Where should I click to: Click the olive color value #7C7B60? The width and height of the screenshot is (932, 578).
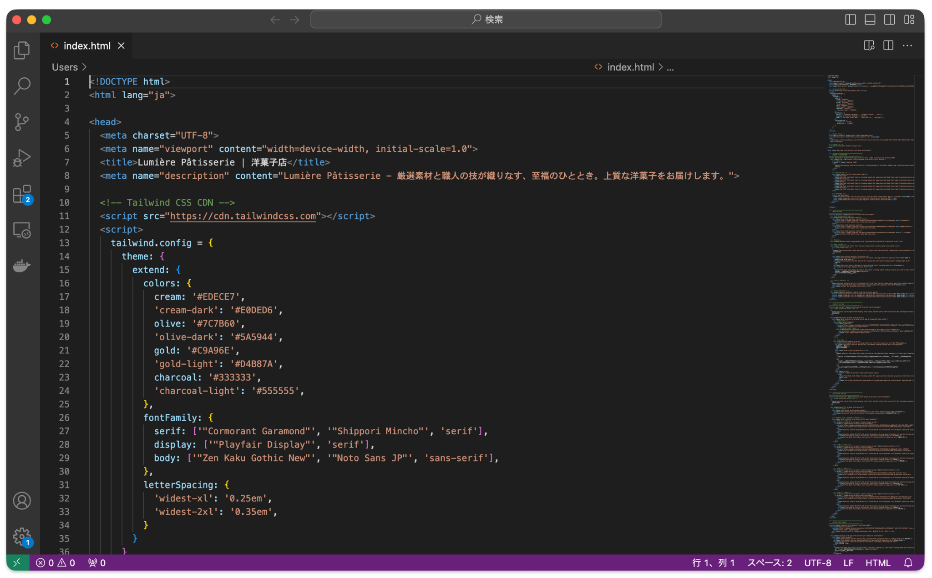(216, 323)
